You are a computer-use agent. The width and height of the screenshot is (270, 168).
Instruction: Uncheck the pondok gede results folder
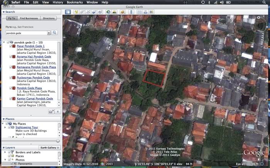8,42
